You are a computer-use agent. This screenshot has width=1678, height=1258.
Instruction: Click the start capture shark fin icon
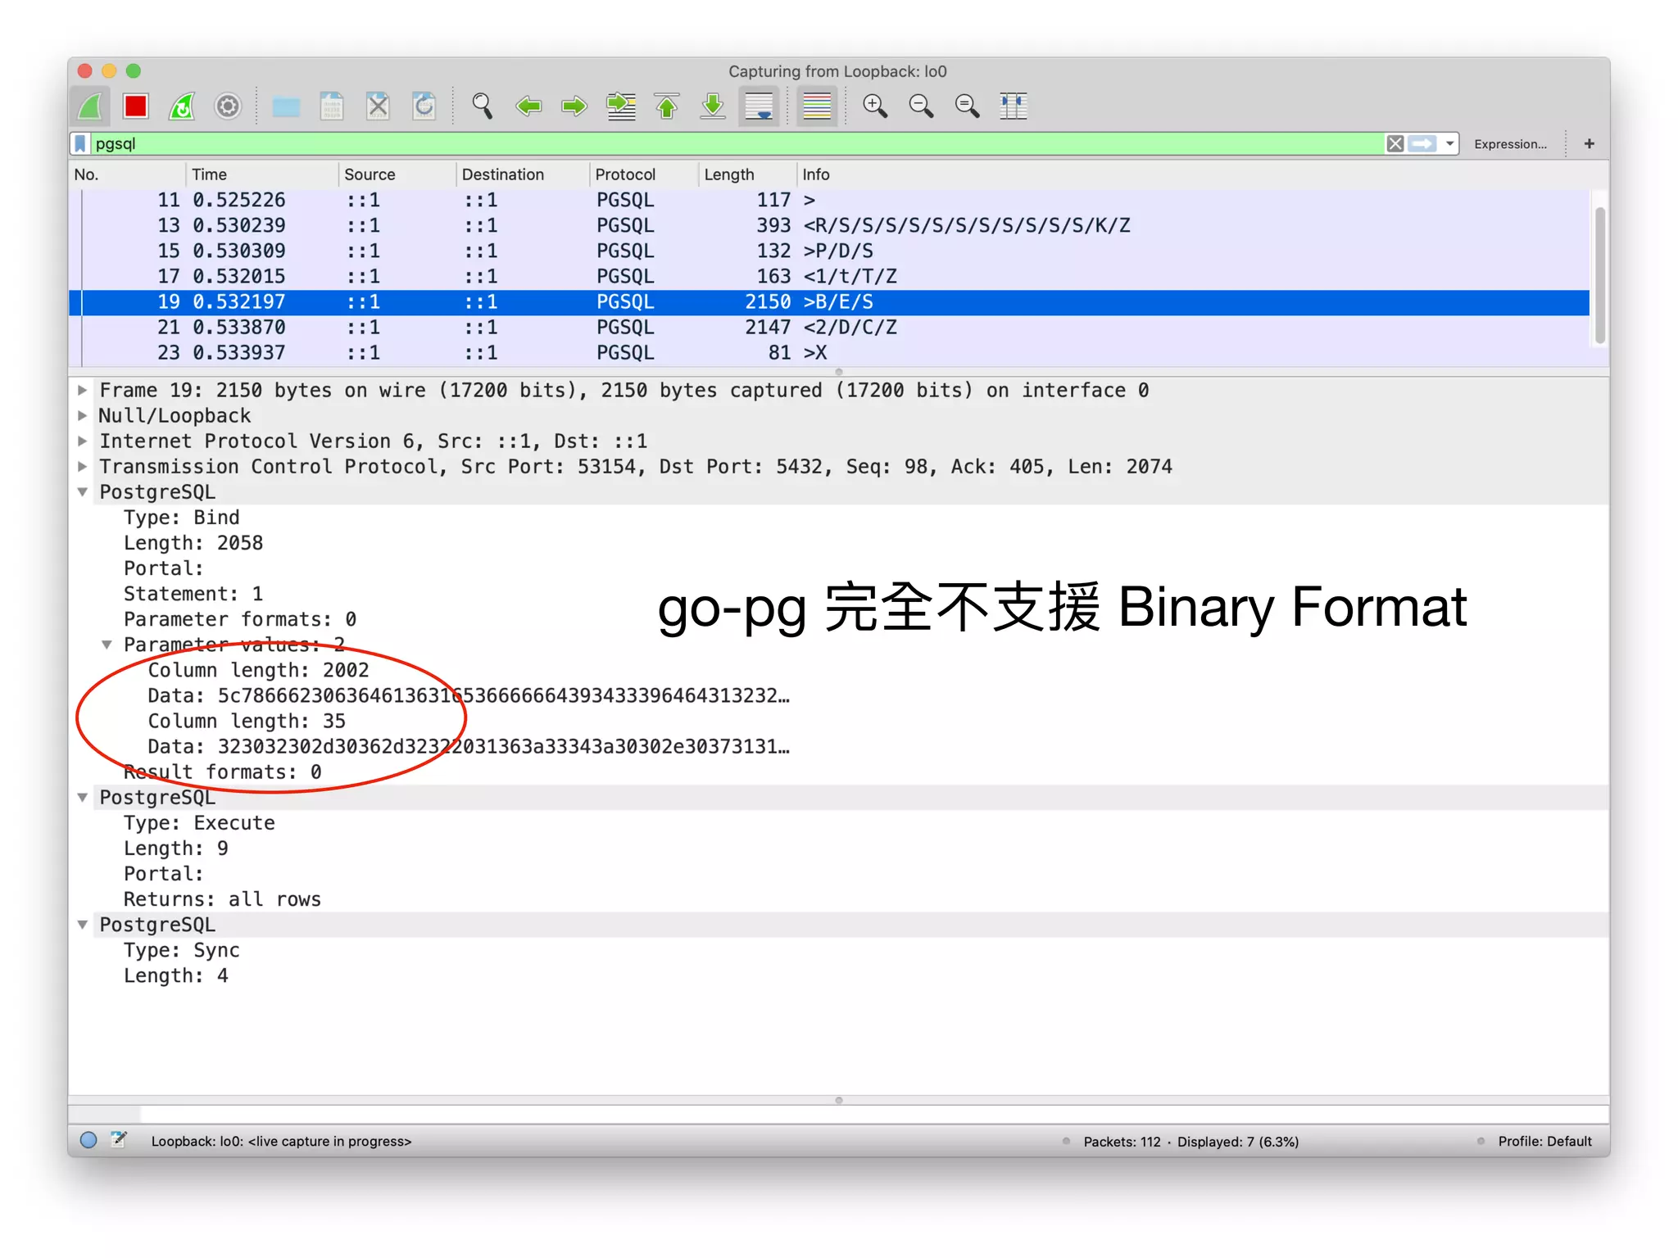click(90, 106)
